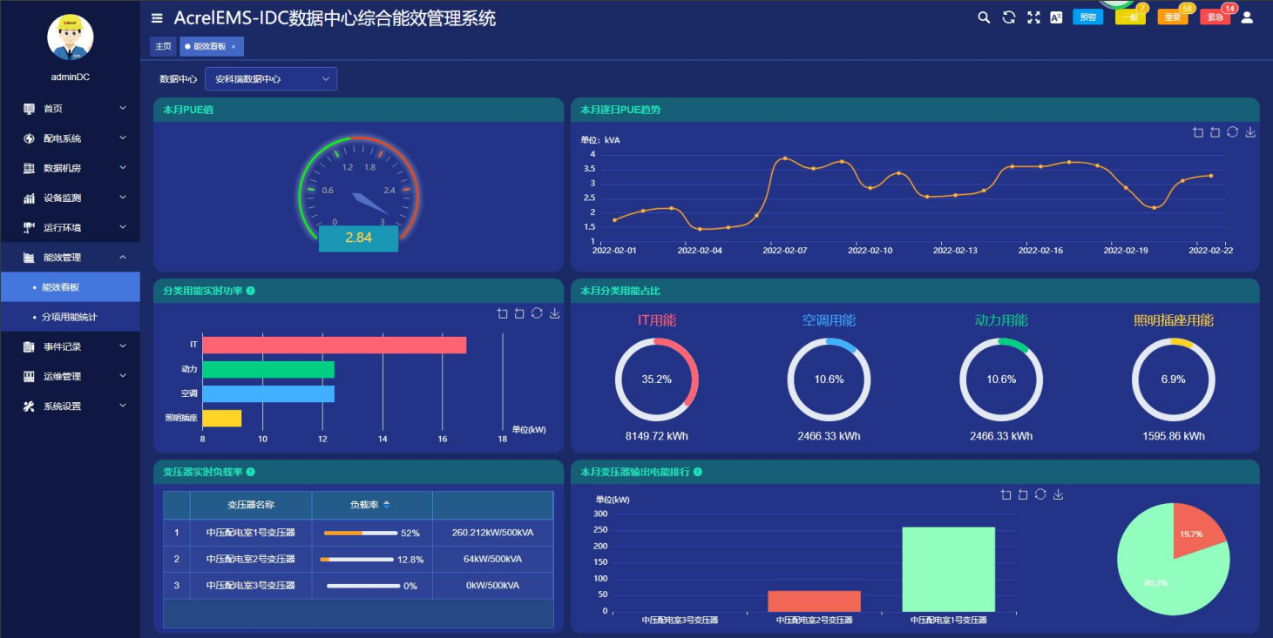Image resolution: width=1273 pixels, height=638 pixels.
Task: Collapse the sidebar with the hamburger icon
Action: 157,17
